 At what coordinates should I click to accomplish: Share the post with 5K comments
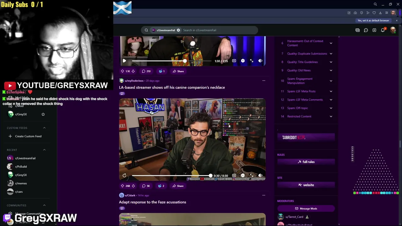tap(178, 186)
